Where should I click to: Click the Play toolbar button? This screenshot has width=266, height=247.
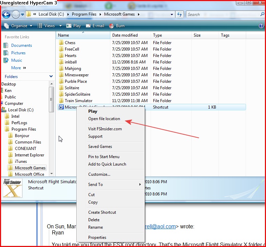(74, 26)
